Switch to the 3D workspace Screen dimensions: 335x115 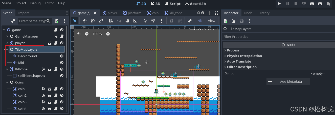(x=155, y=4)
